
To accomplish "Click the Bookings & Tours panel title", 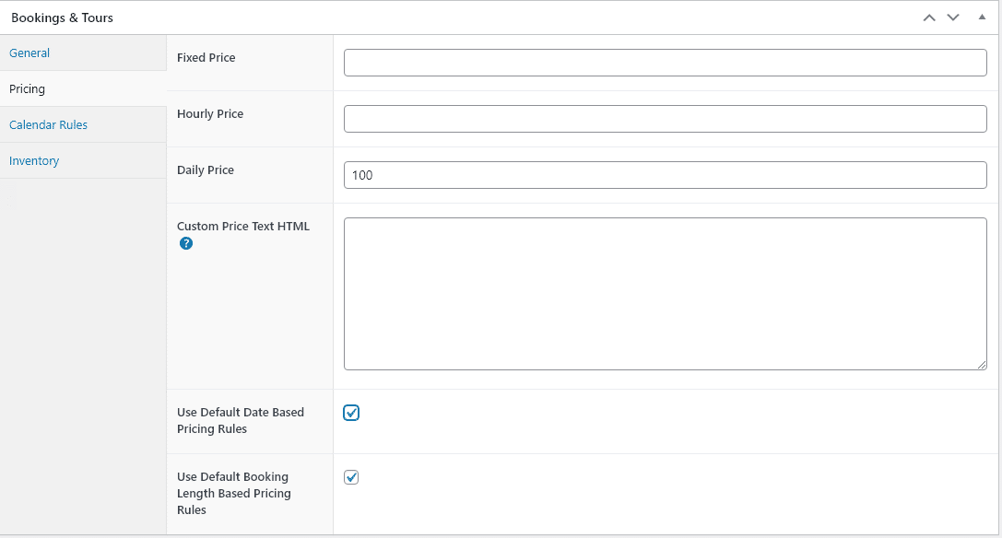I will point(62,18).
